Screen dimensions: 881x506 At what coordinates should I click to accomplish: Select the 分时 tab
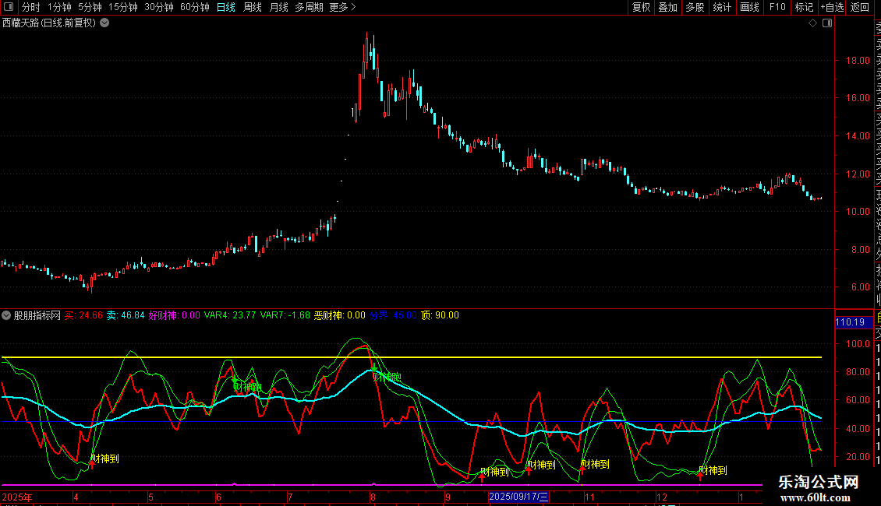tap(30, 7)
